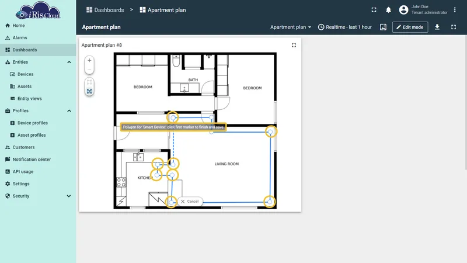The image size is (467, 263).
Task: Select the draw rectangle tool
Action: pyautogui.click(x=89, y=82)
